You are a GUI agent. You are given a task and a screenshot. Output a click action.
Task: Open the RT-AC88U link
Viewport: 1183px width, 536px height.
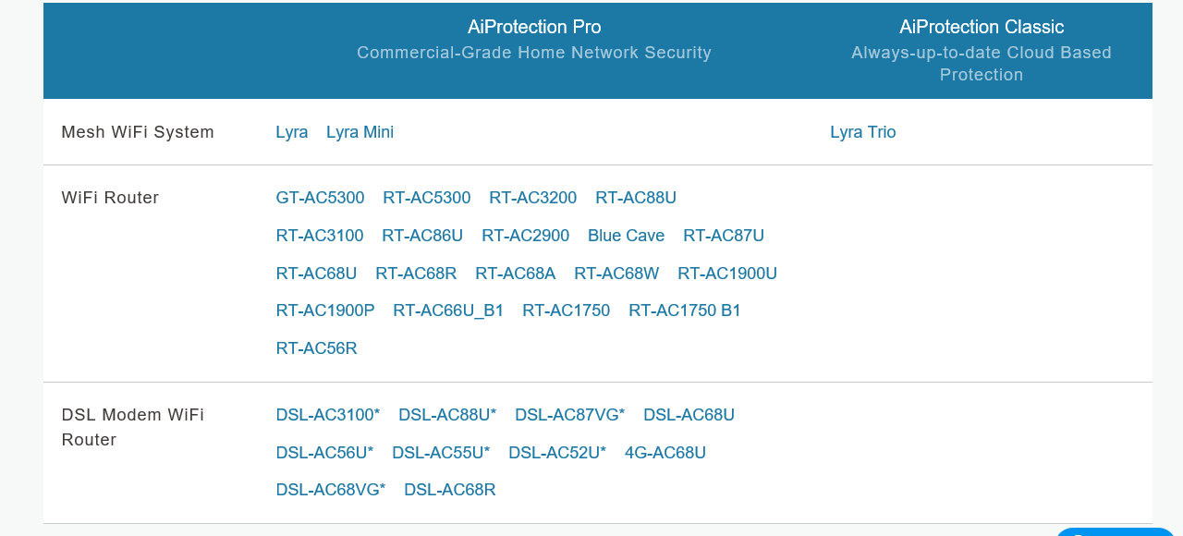636,198
